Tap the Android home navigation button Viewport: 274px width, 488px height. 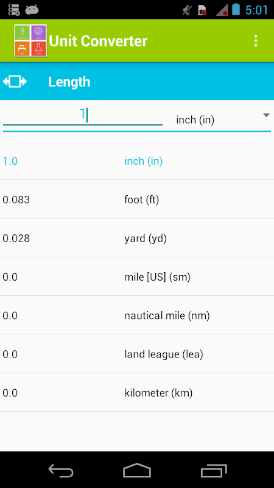(137, 470)
